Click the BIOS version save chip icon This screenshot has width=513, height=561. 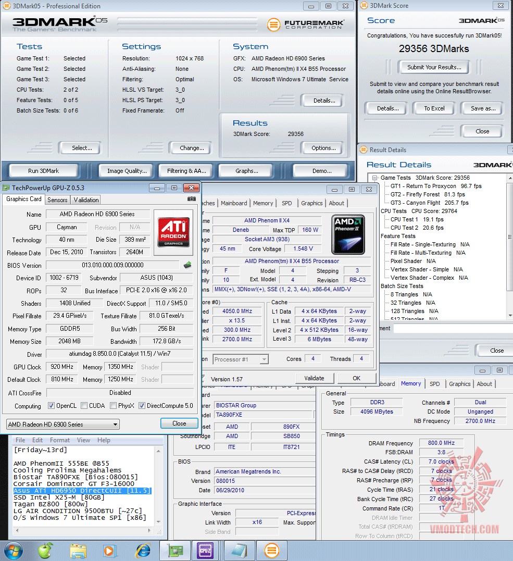click(187, 265)
